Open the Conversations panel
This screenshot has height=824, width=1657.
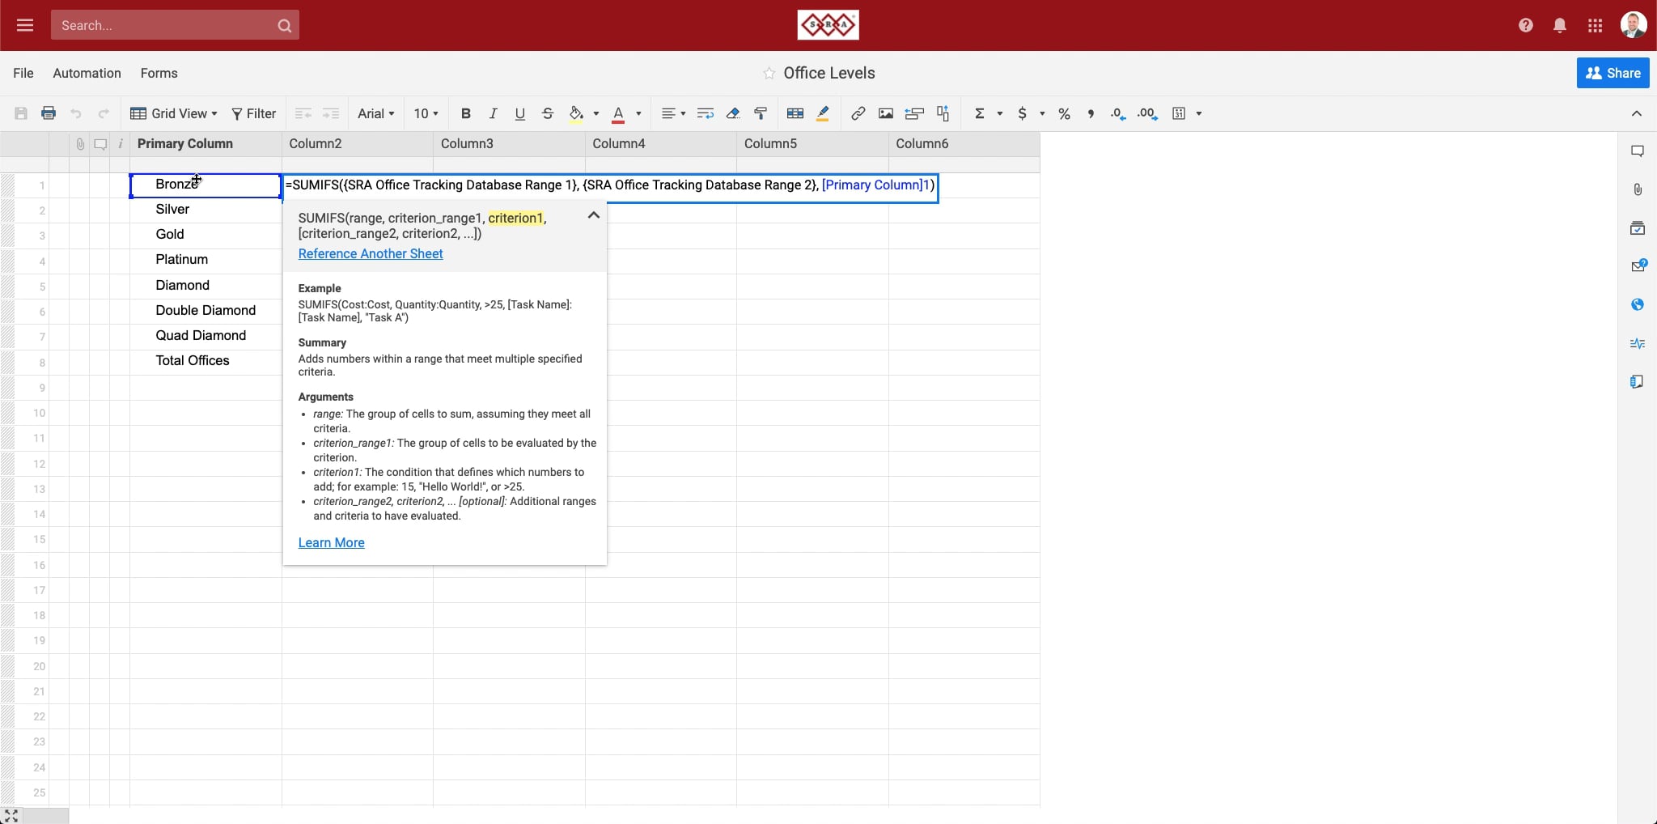(1638, 152)
